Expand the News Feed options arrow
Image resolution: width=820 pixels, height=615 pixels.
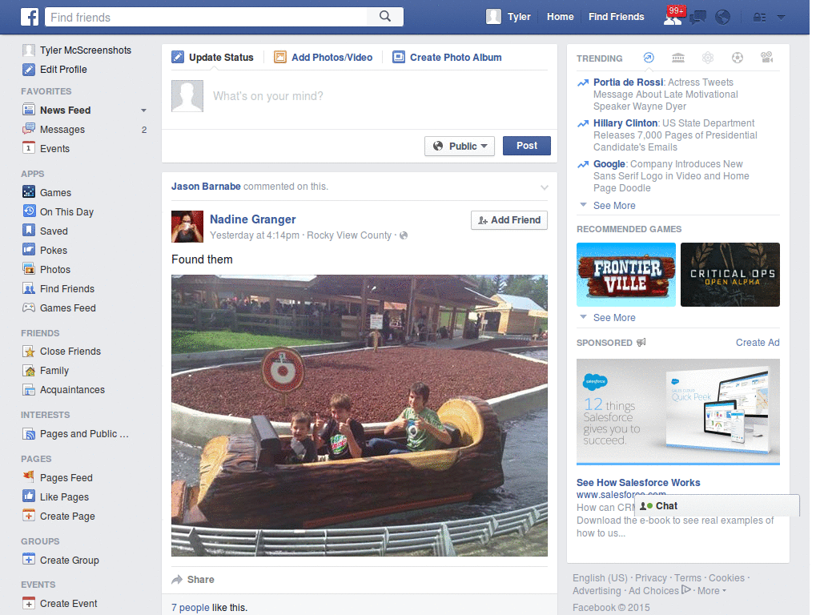click(x=143, y=111)
